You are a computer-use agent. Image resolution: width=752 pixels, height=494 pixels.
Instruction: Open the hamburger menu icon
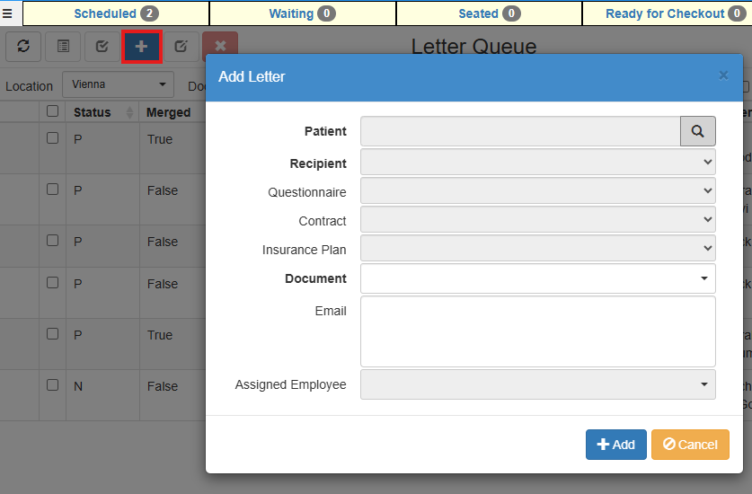click(7, 13)
